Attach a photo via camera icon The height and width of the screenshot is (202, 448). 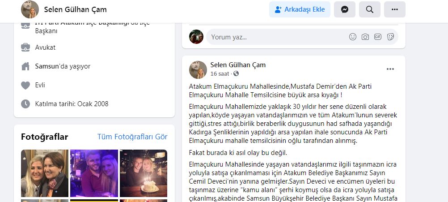pyautogui.click(x=365, y=37)
